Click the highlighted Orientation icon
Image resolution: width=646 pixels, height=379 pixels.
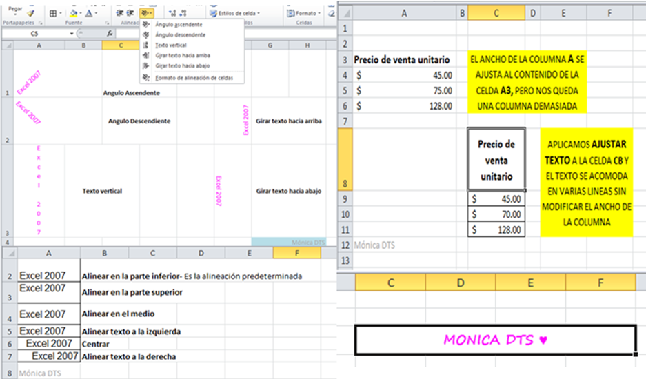point(147,13)
